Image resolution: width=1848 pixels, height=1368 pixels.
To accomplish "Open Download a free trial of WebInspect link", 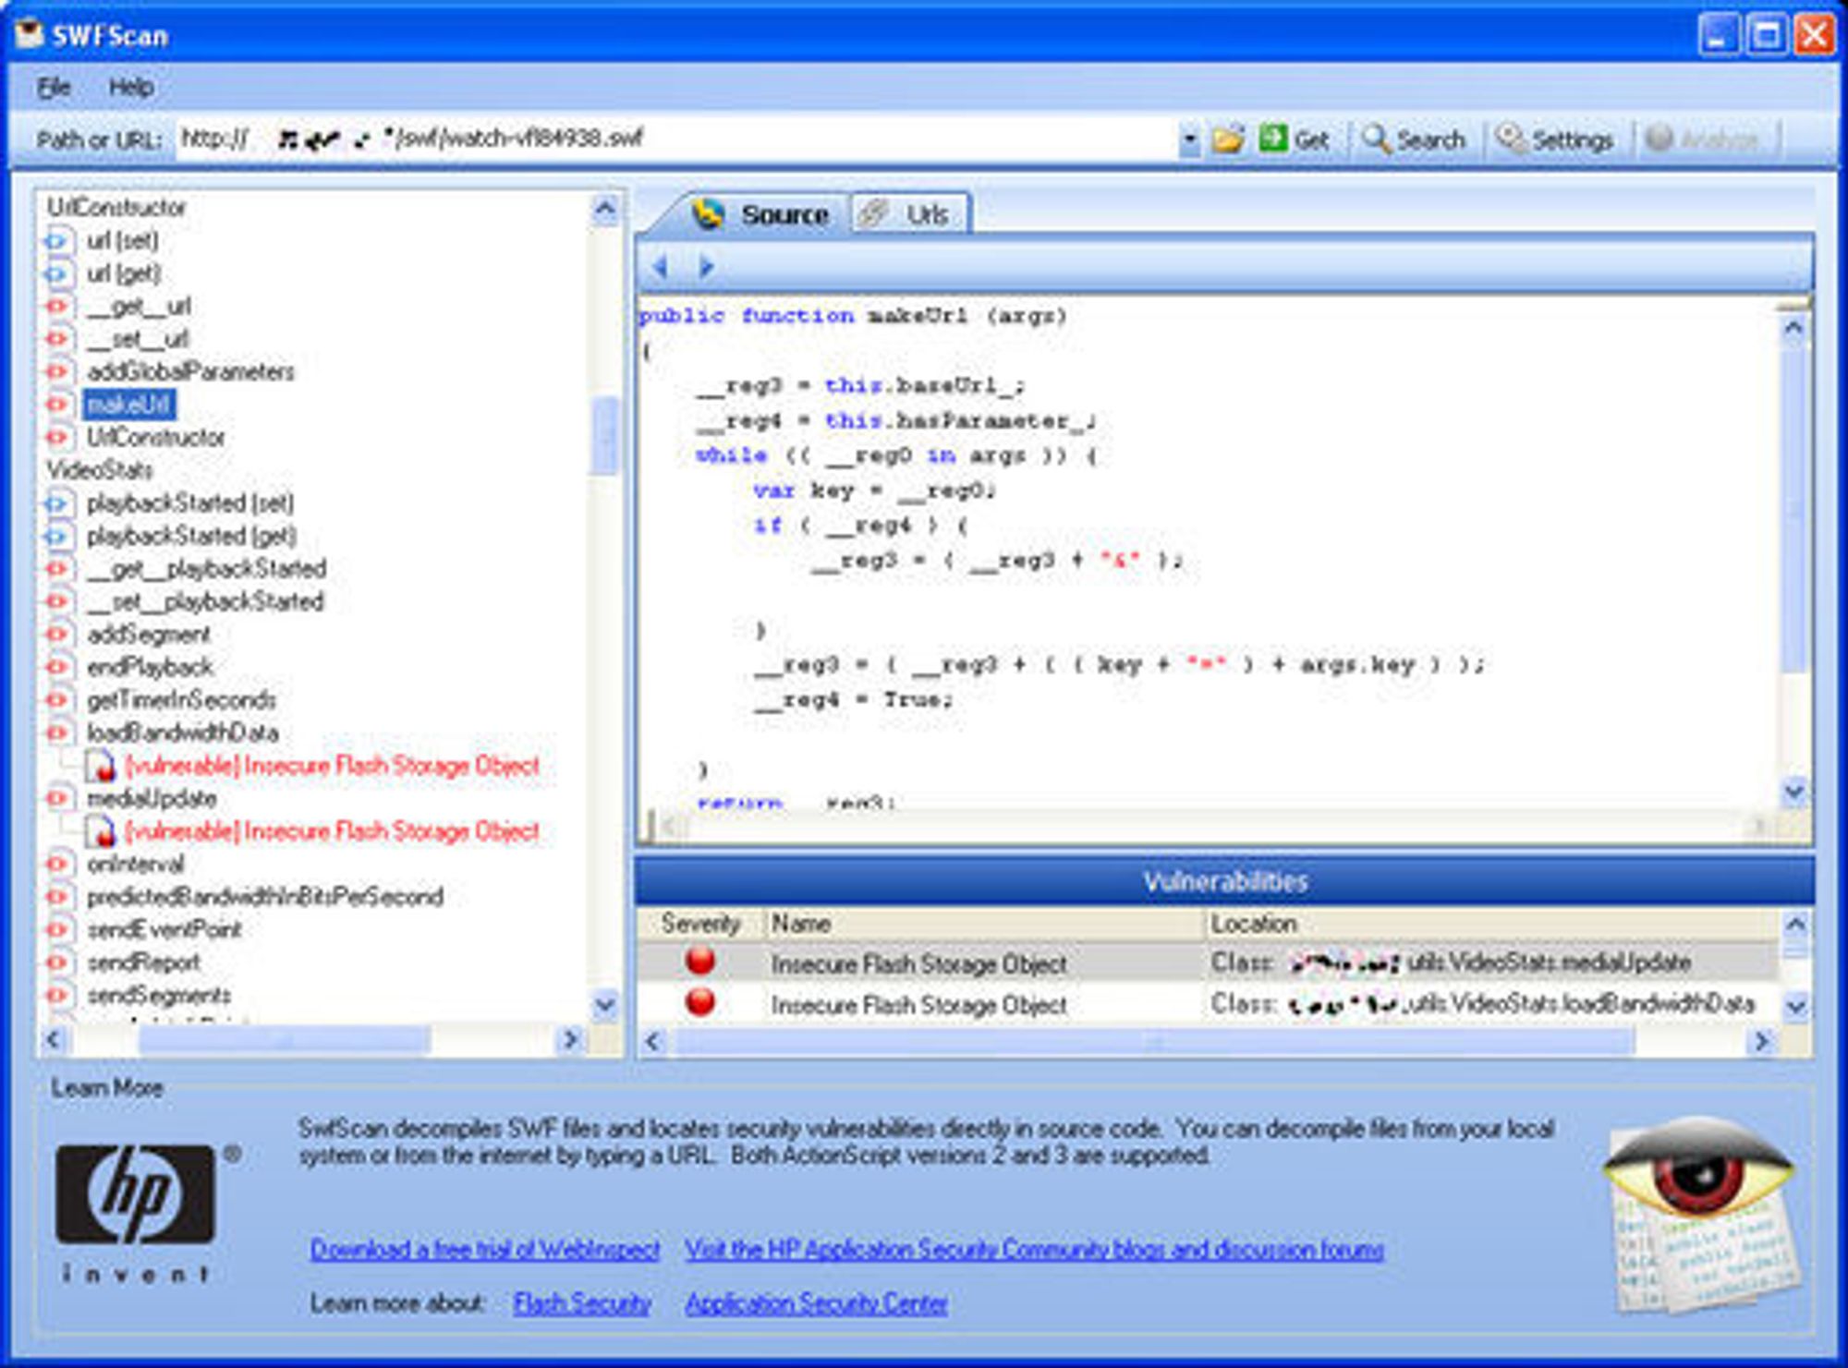I will pos(485,1250).
